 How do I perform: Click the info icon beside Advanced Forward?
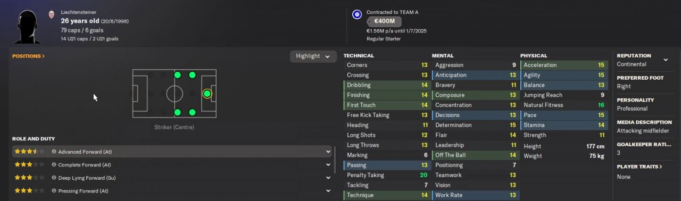click(x=54, y=152)
